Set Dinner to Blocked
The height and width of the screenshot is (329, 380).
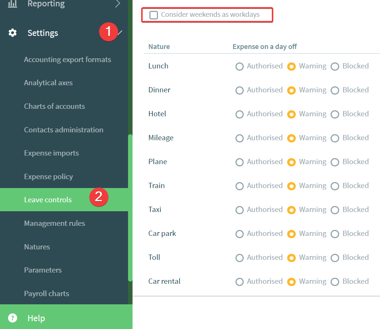(335, 90)
